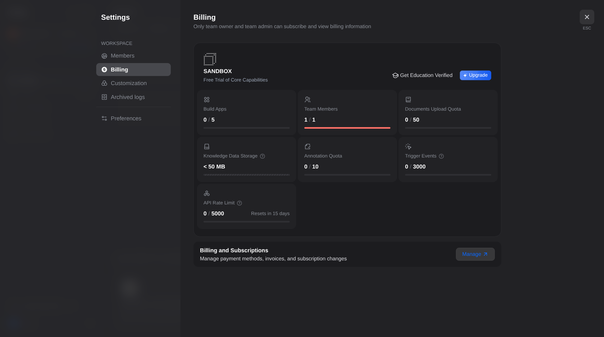Click the Documents Upload Quota book icon

pos(408,100)
